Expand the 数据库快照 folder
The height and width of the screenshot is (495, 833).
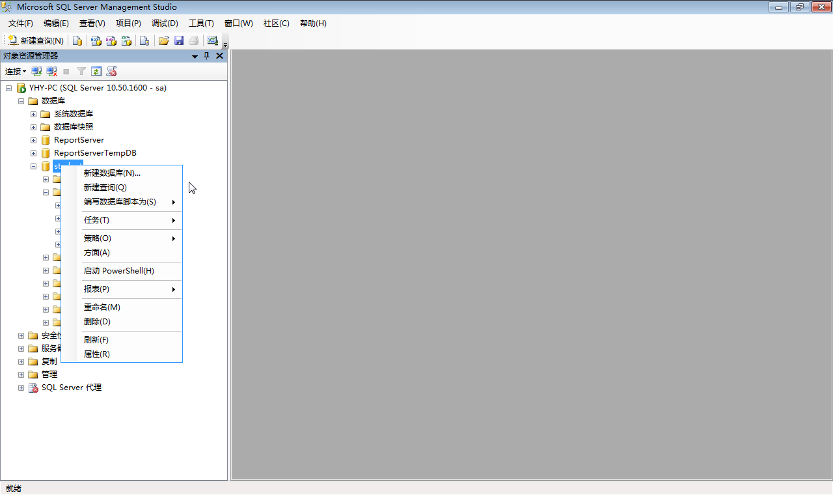coord(33,127)
